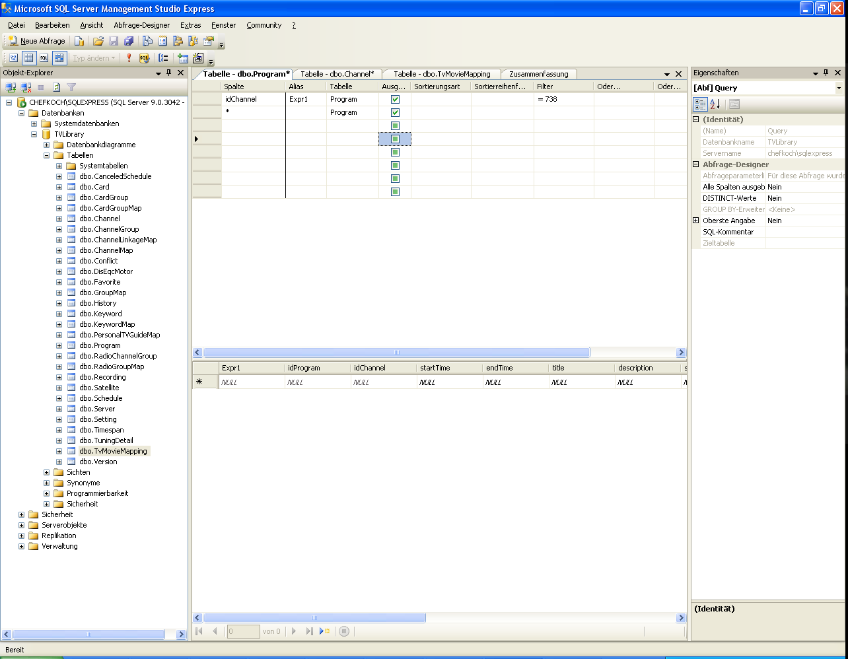This screenshot has height=659, width=848.
Task: Pin the Objekt-Explorer panel with pushpin
Action: tap(169, 73)
